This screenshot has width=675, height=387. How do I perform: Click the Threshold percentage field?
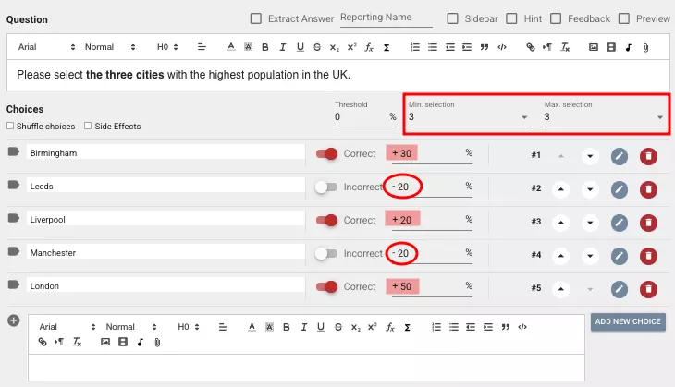(x=365, y=117)
